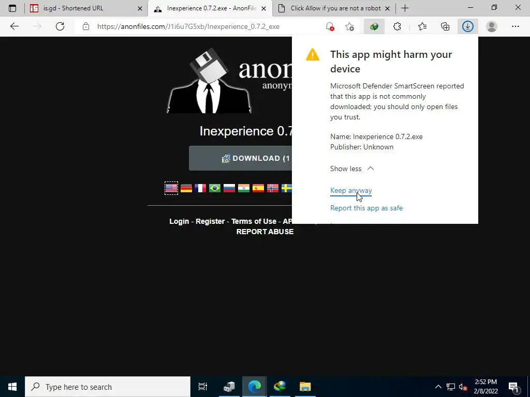This screenshot has height=397, width=530.
Task: Close the is.gd Shortened URL tab
Action: pyautogui.click(x=140, y=8)
